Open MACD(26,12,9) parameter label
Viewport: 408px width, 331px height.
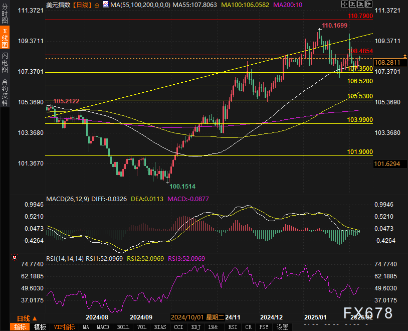click(67, 199)
